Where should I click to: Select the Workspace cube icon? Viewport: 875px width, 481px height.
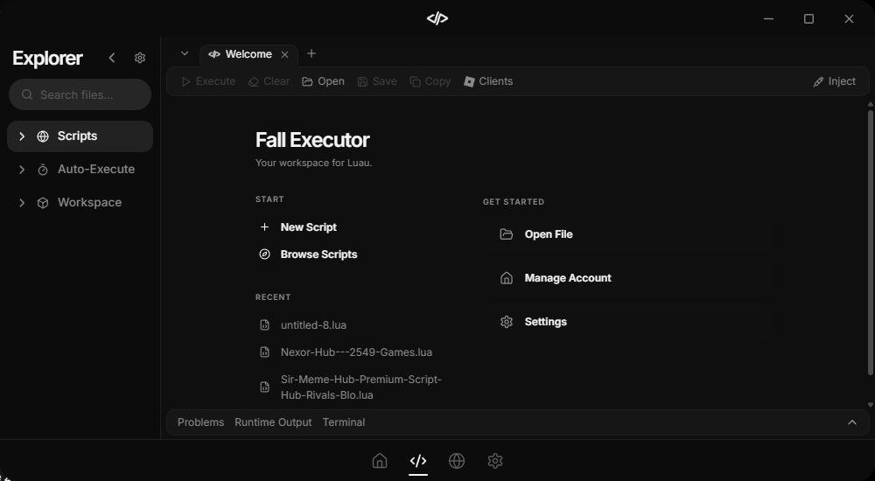pyautogui.click(x=43, y=203)
